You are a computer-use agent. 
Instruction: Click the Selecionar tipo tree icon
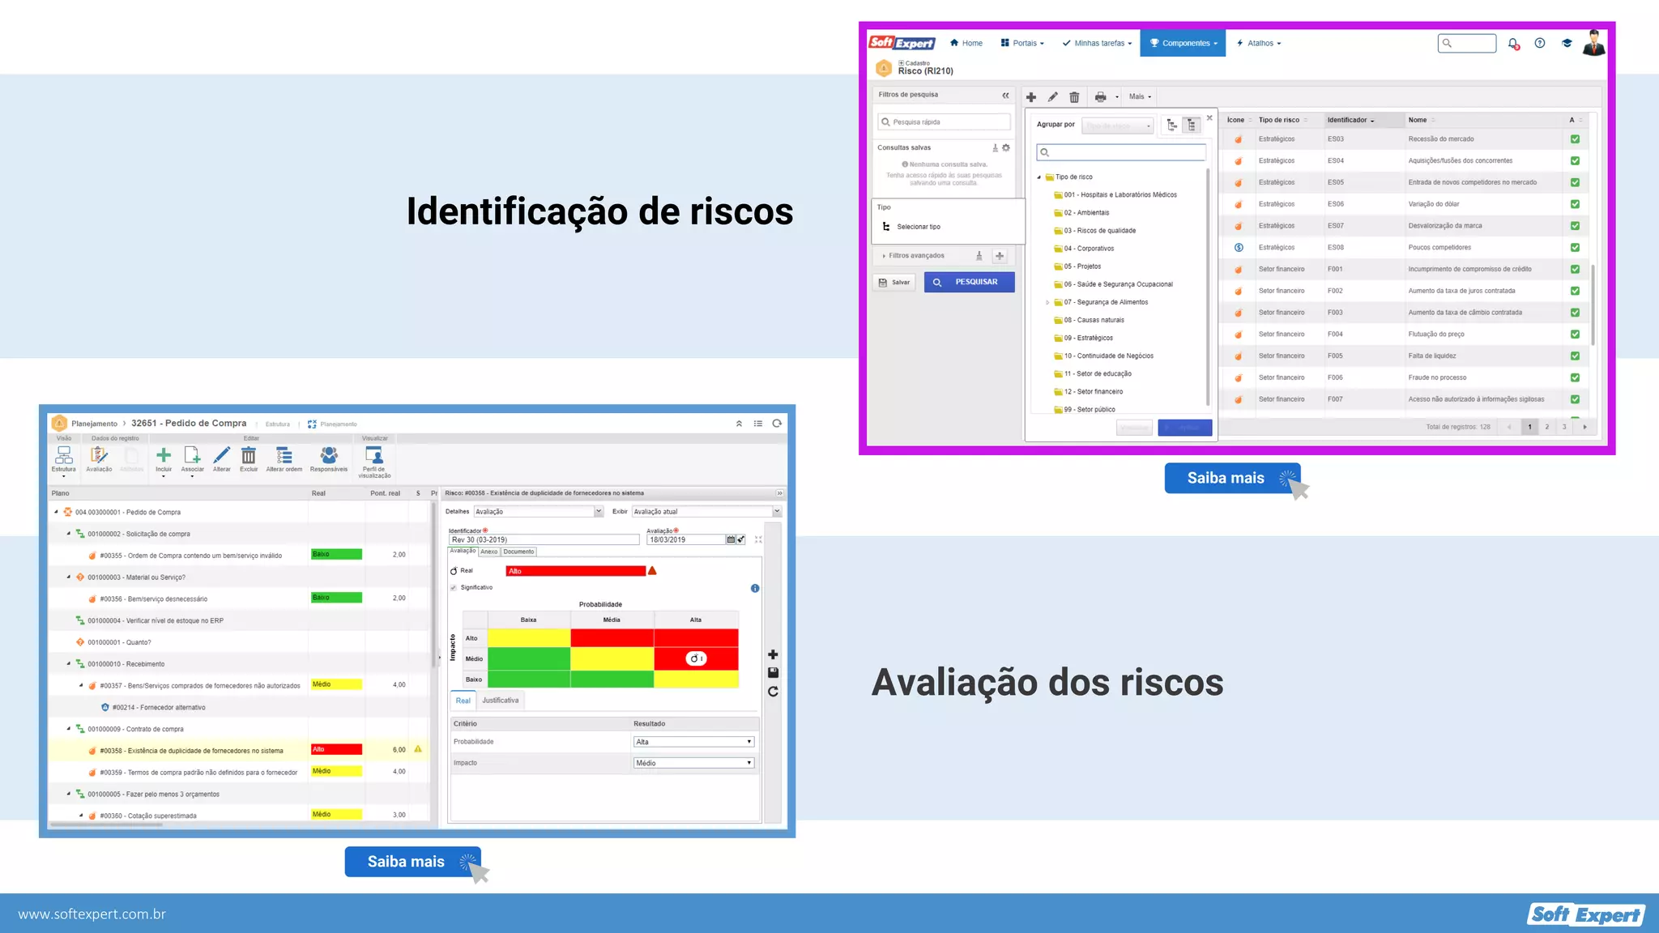point(886,227)
